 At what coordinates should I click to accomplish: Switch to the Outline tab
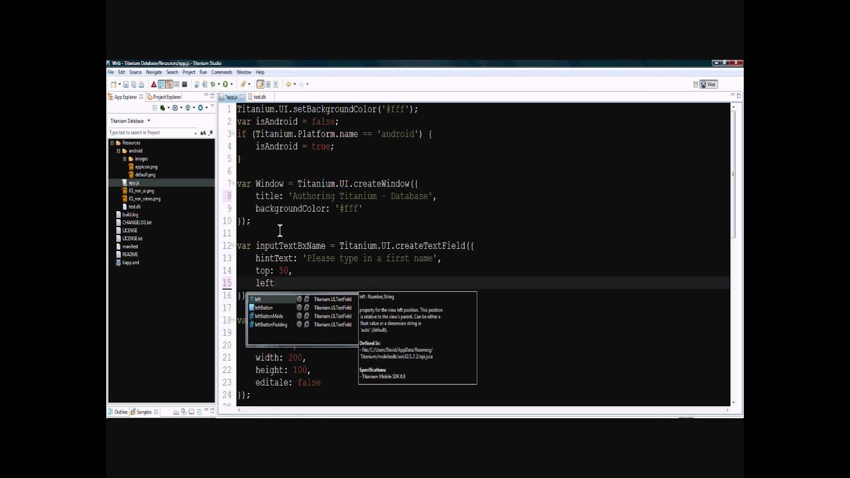(118, 412)
